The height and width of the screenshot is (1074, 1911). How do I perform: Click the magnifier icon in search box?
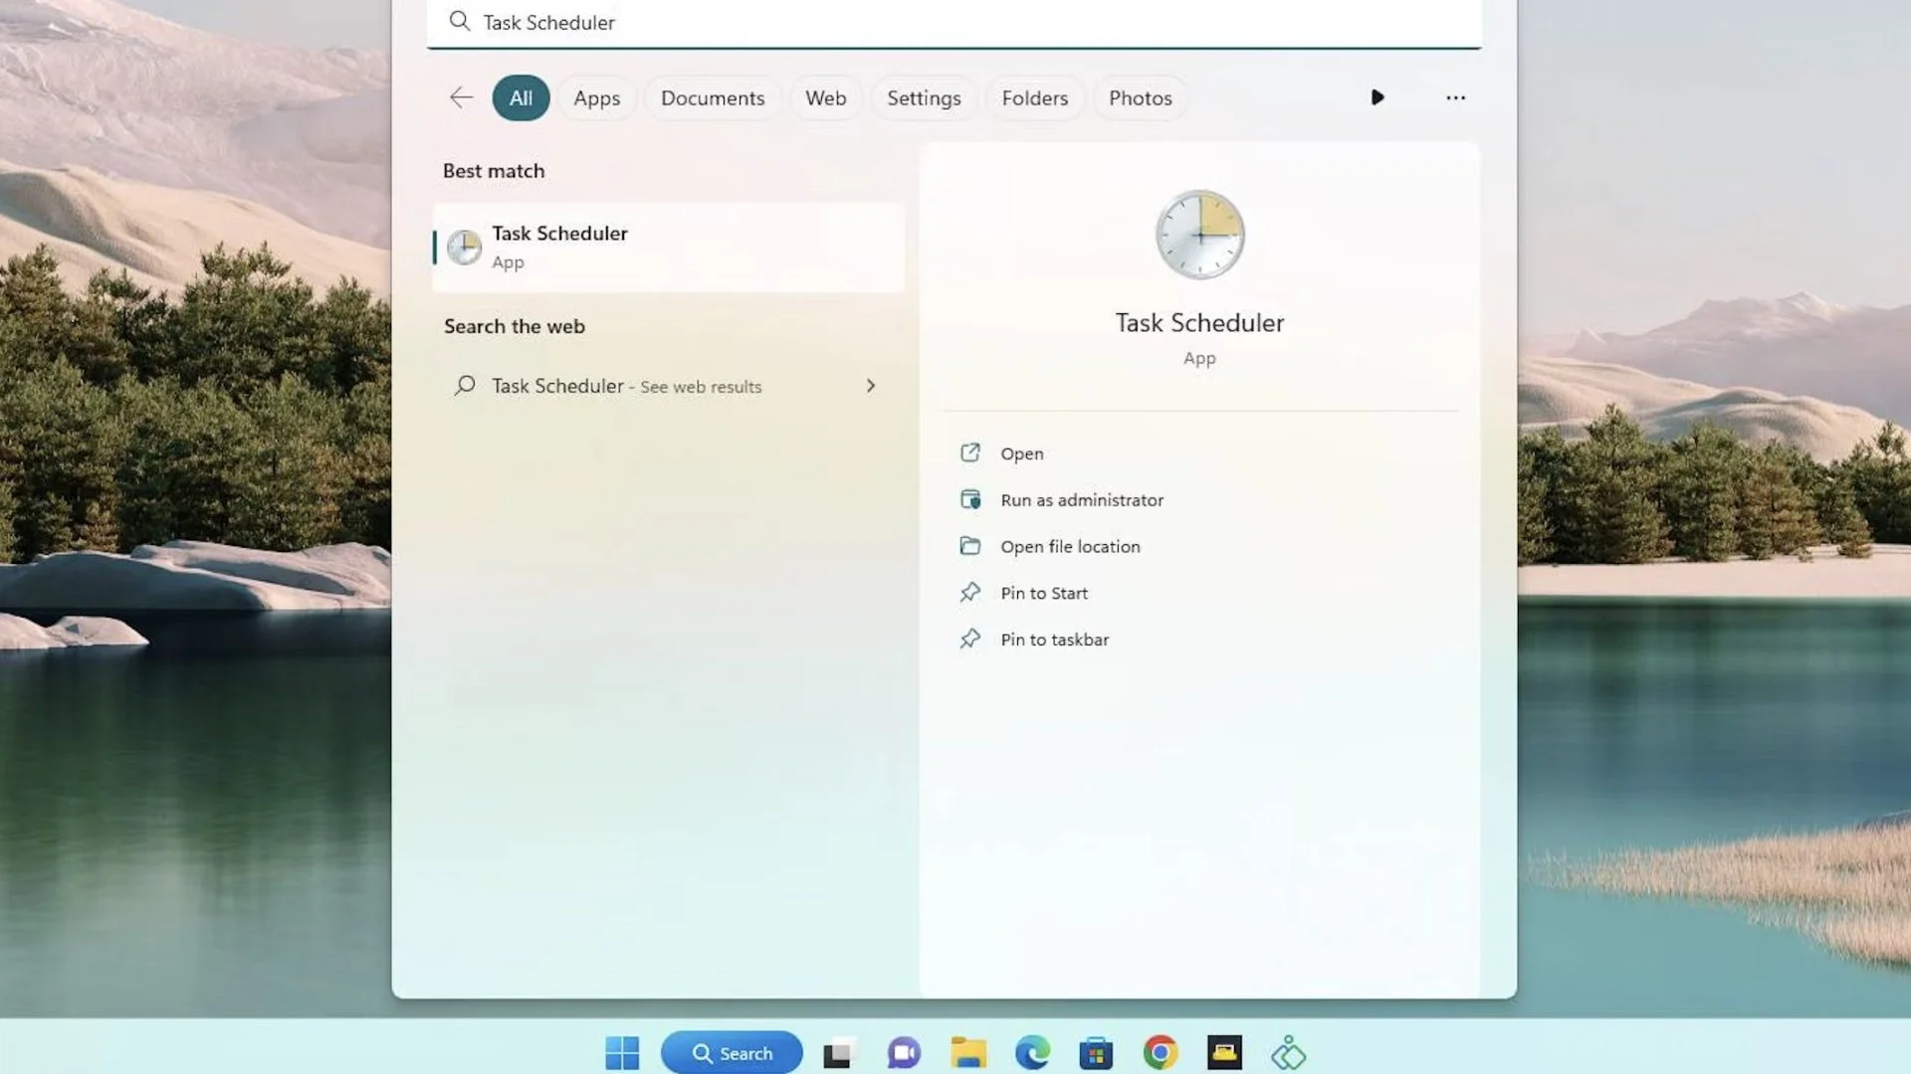459,21
